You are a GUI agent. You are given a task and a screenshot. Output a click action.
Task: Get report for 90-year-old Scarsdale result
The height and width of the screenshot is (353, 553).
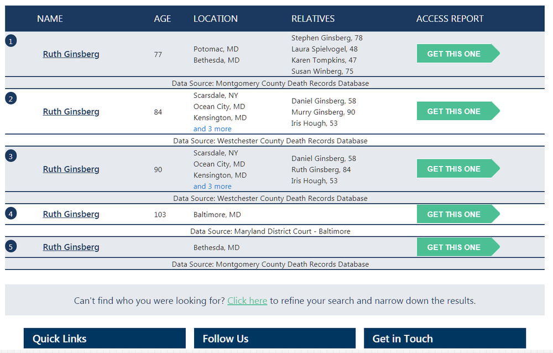(x=458, y=168)
